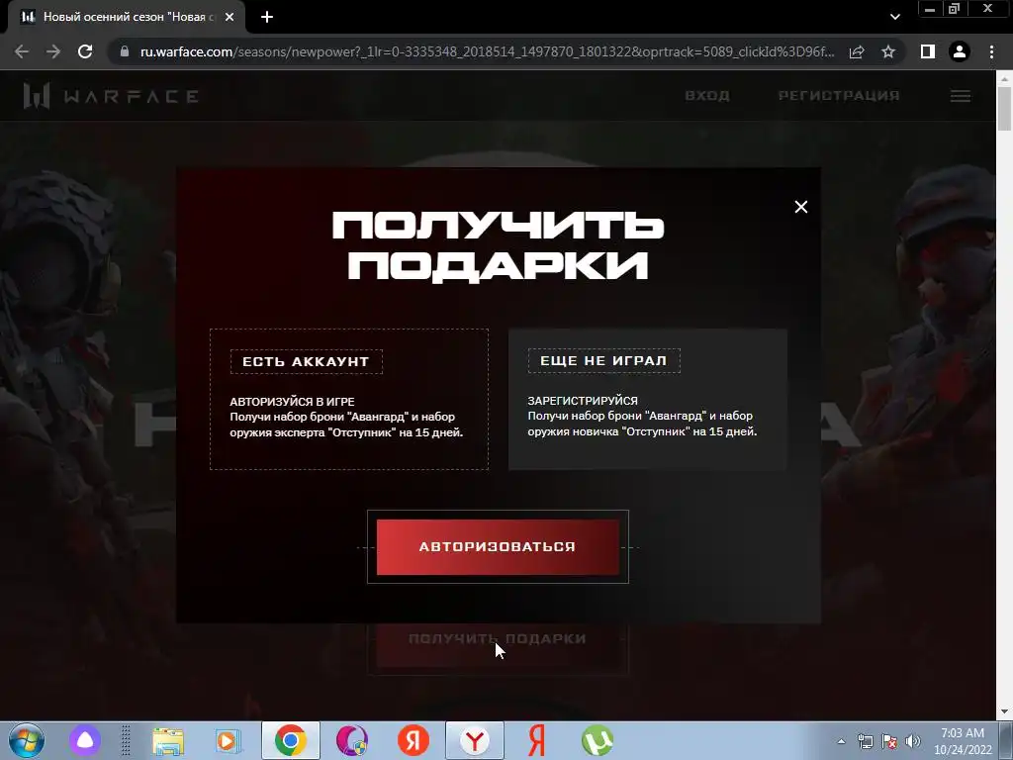
Task: Click the plain red Я letter taskbar icon
Action: (x=536, y=740)
